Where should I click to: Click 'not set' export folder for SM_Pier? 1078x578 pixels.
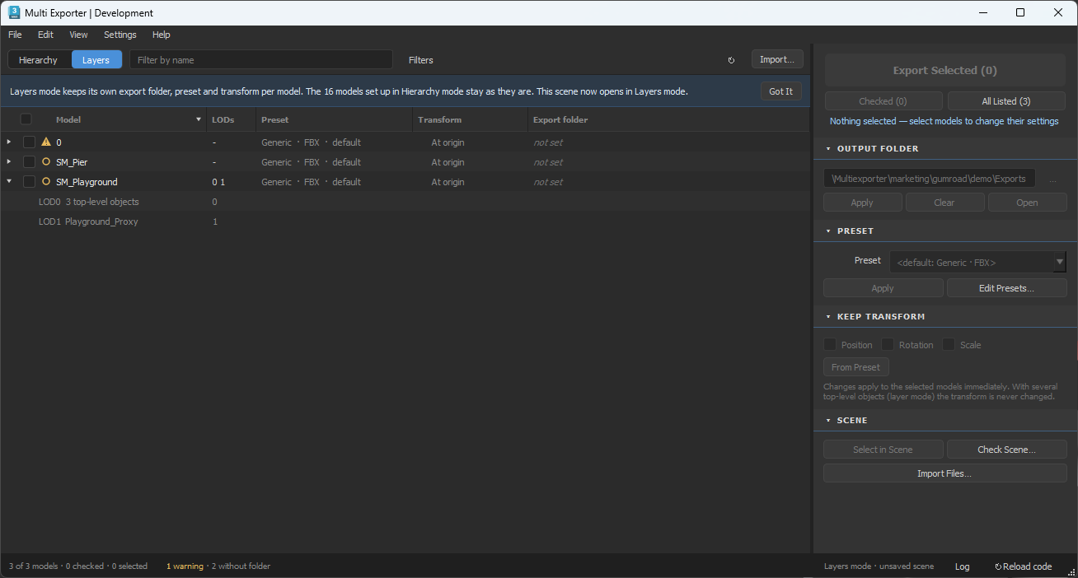pos(548,162)
